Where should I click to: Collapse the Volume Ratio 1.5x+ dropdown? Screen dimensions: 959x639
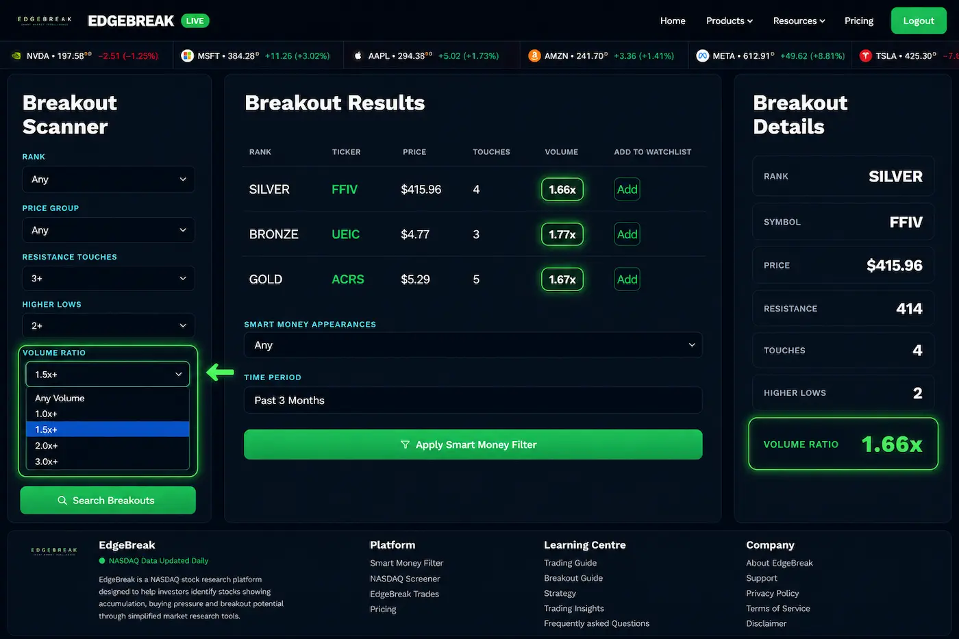coord(108,375)
